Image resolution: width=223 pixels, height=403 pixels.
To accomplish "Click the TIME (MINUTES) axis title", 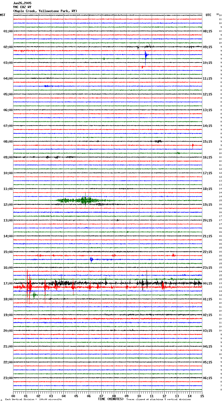I will pyautogui.click(x=111, y=399).
